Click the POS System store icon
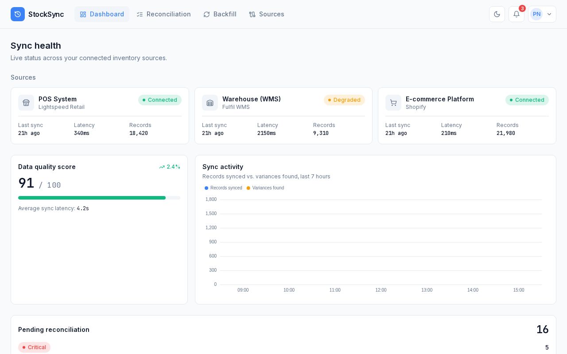This screenshot has height=354, width=567. tap(26, 103)
